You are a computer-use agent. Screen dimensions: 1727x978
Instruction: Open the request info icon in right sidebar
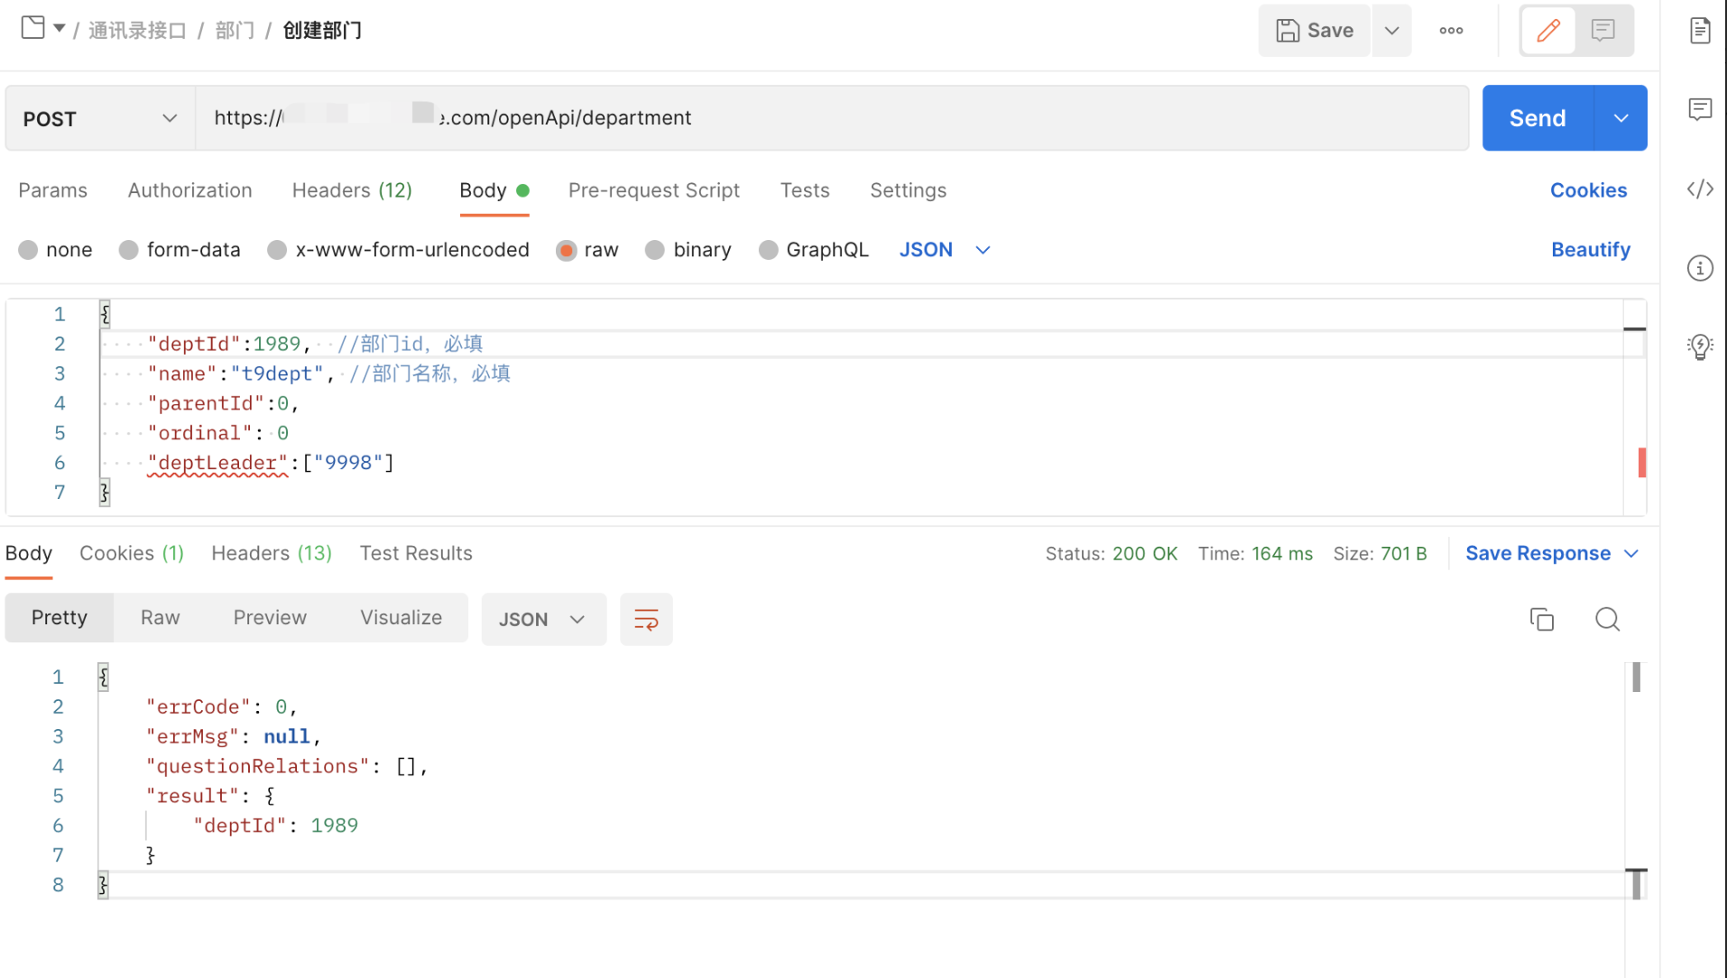1700,268
